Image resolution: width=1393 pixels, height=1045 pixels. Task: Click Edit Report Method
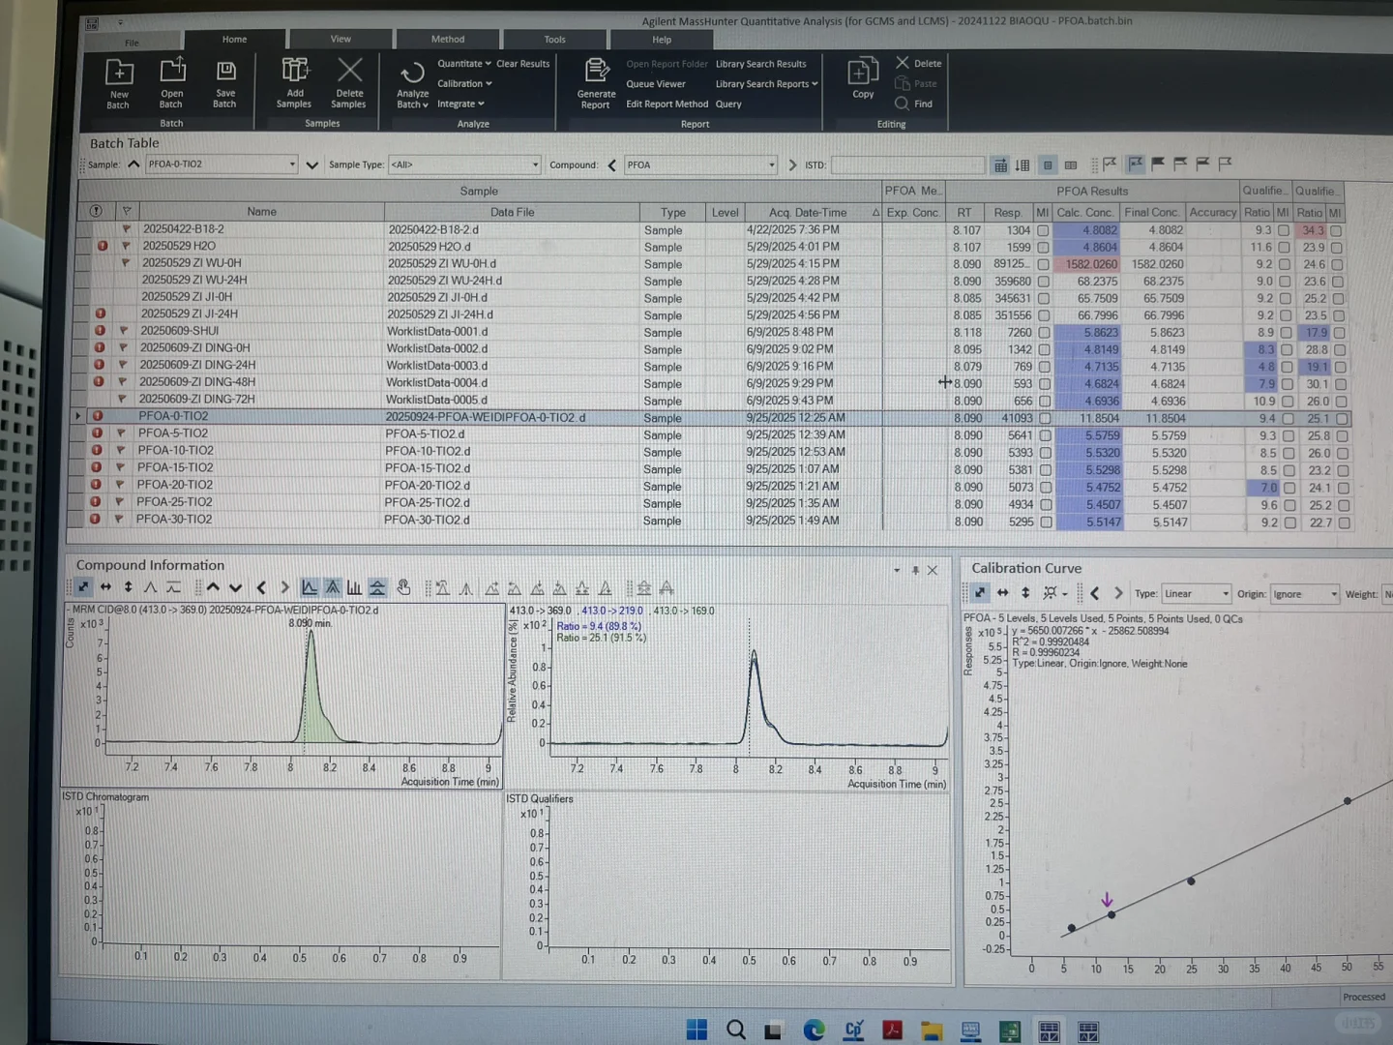tap(667, 104)
